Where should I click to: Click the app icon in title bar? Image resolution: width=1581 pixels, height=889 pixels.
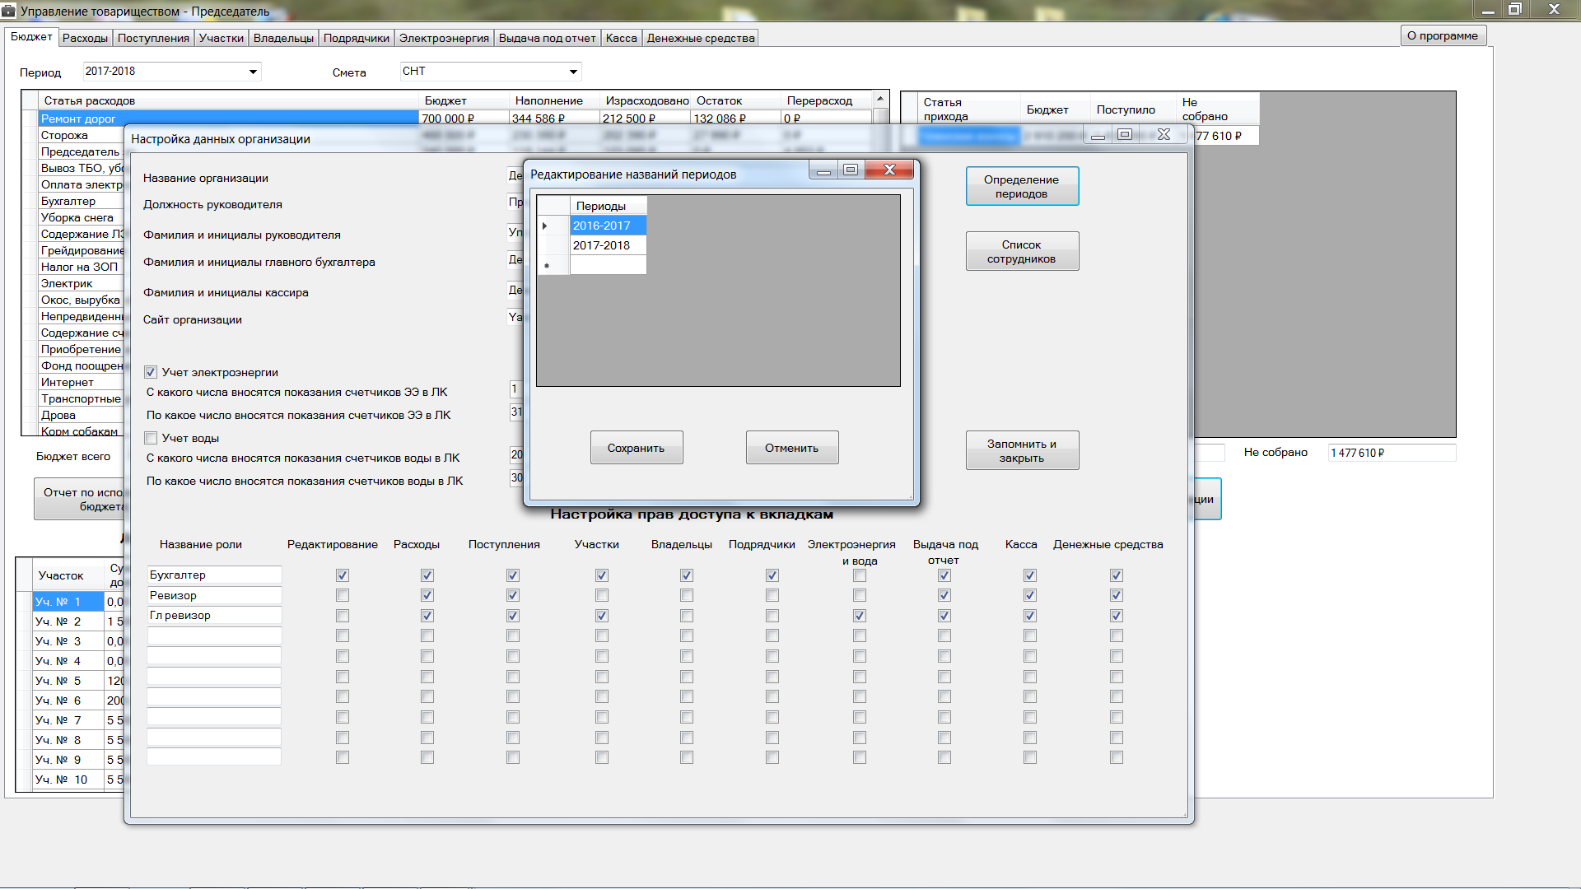pyautogui.click(x=9, y=11)
